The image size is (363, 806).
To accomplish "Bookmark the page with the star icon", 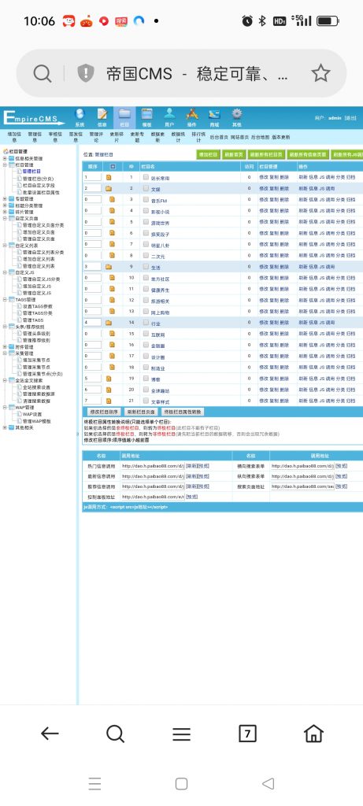I will [320, 73].
